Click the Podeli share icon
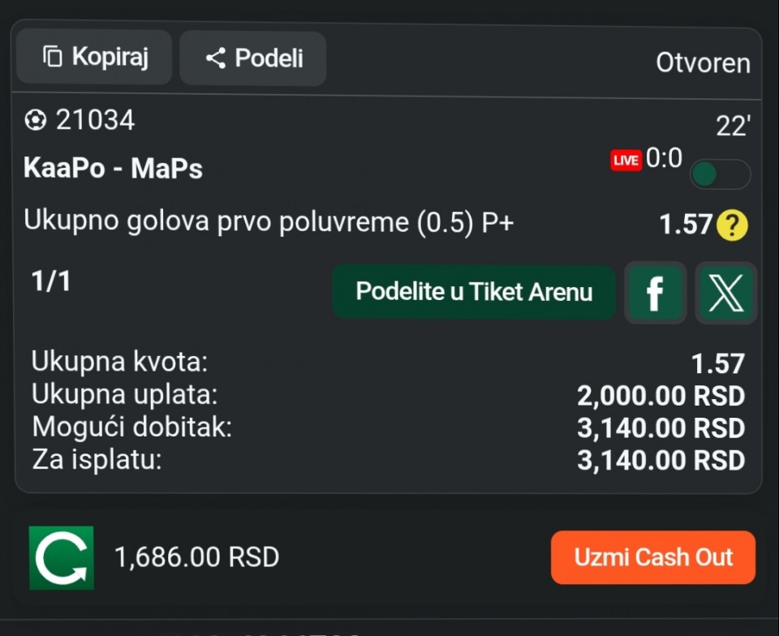The image size is (779, 636). (216, 58)
